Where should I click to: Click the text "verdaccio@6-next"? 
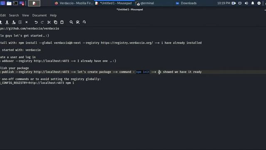tap(67, 42)
